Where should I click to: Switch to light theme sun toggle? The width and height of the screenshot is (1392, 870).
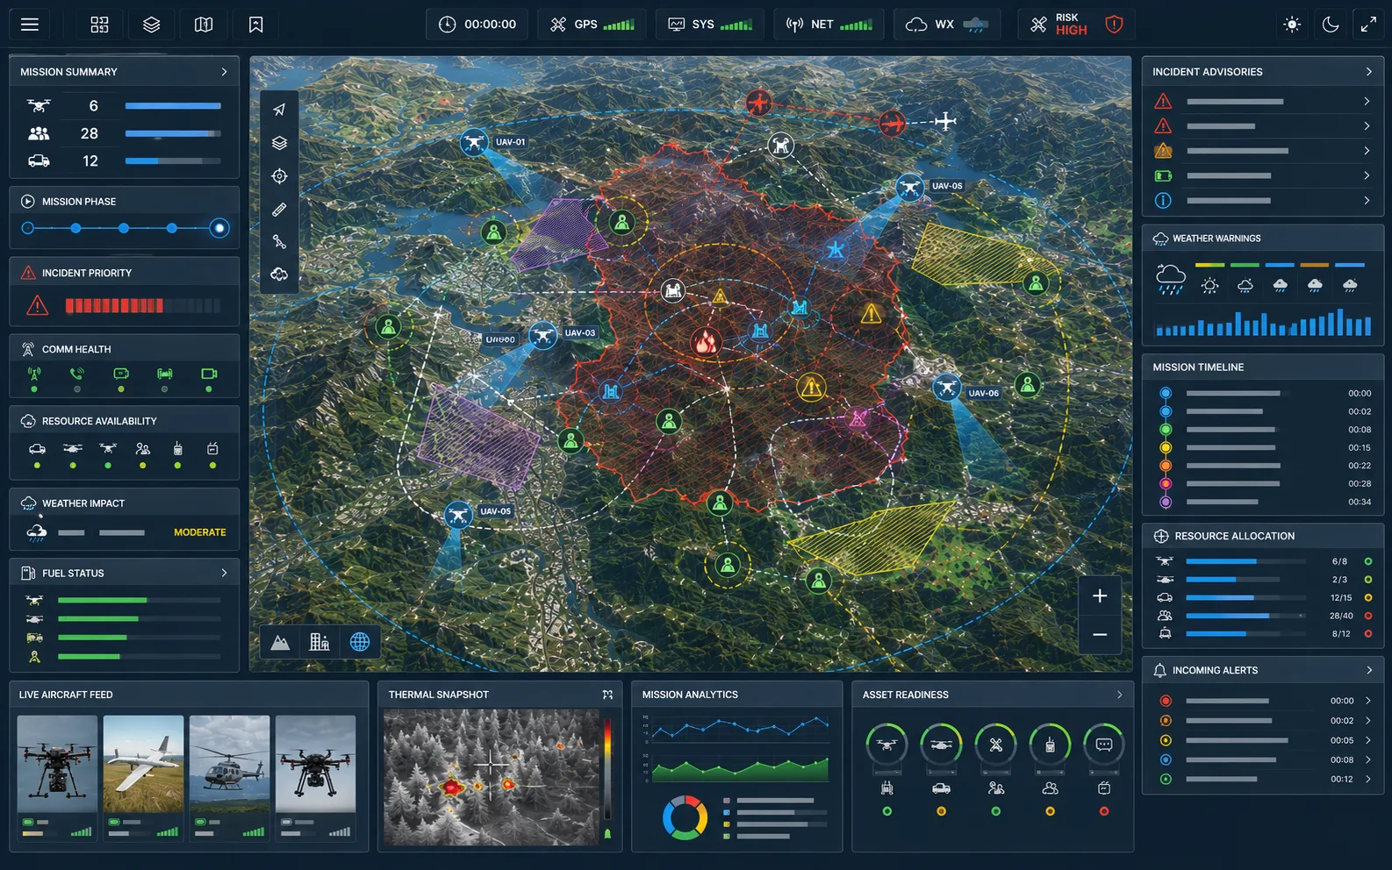pos(1292,25)
